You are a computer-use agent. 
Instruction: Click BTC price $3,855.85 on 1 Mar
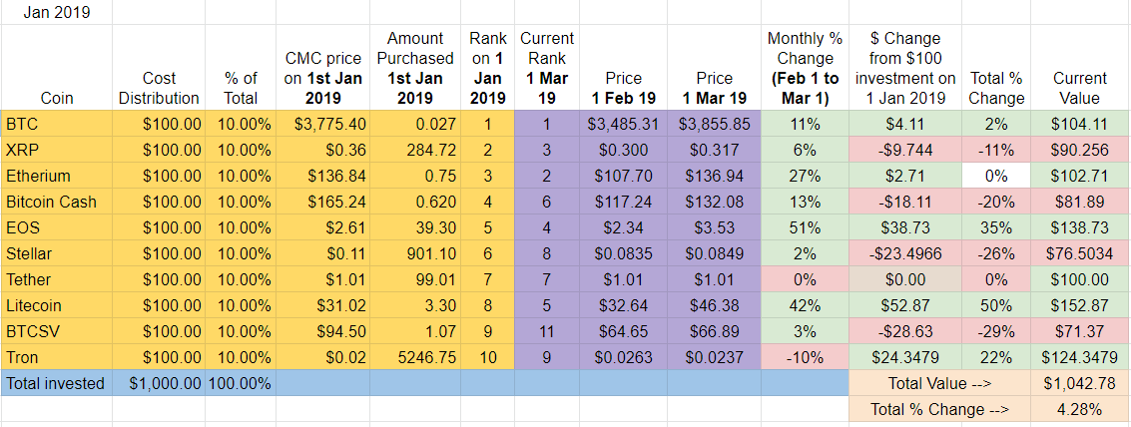tap(714, 124)
